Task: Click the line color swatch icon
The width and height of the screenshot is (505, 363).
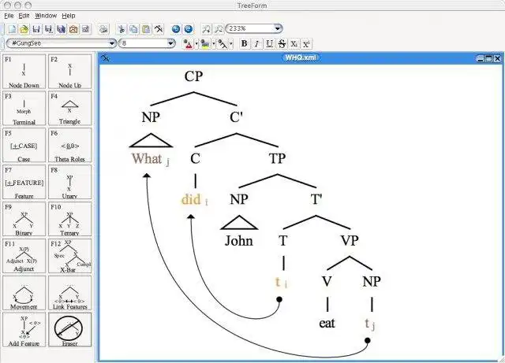Action: 223,44
